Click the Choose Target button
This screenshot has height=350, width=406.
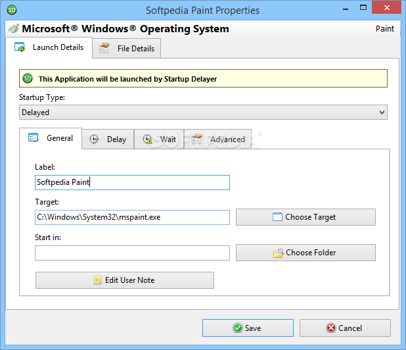[305, 217]
